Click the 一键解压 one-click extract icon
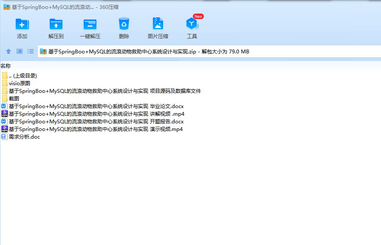This screenshot has height=245, width=381. click(x=90, y=24)
